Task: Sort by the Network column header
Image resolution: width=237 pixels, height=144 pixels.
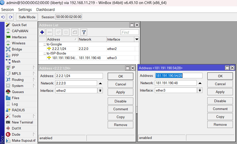Action: pyautogui.click(x=92, y=39)
